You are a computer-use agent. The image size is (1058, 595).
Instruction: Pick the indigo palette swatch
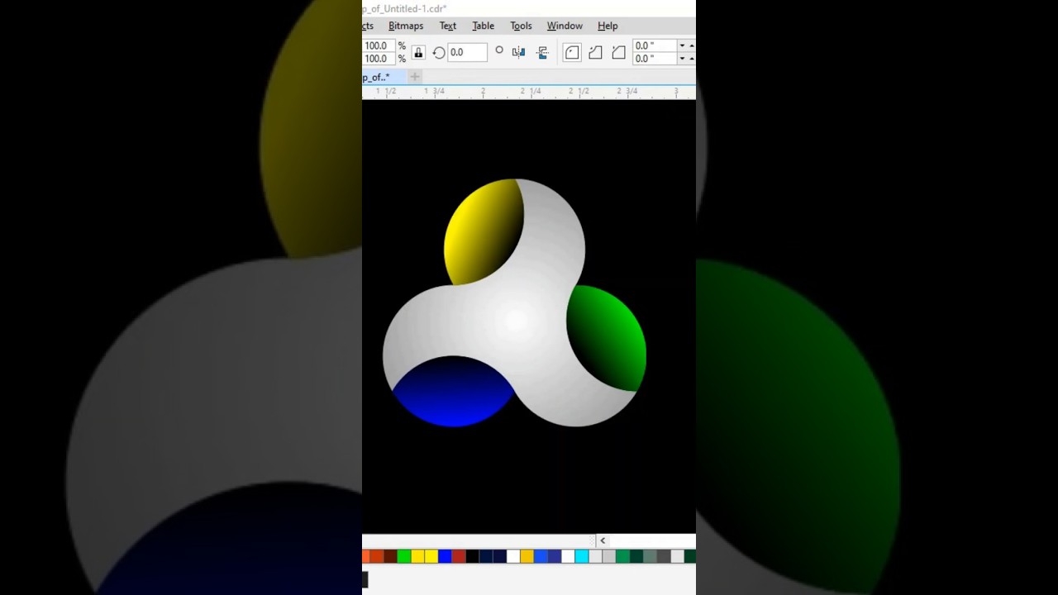click(555, 557)
